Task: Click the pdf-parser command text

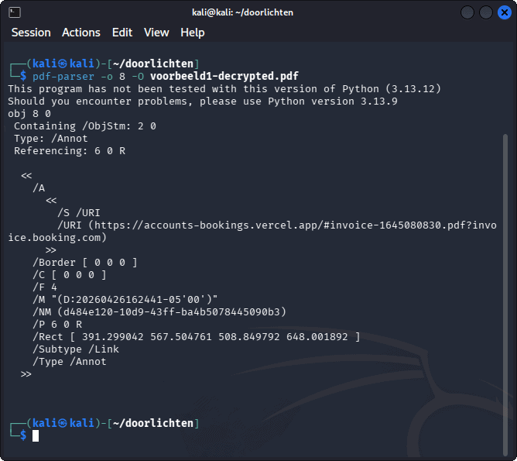Action: tap(63, 77)
